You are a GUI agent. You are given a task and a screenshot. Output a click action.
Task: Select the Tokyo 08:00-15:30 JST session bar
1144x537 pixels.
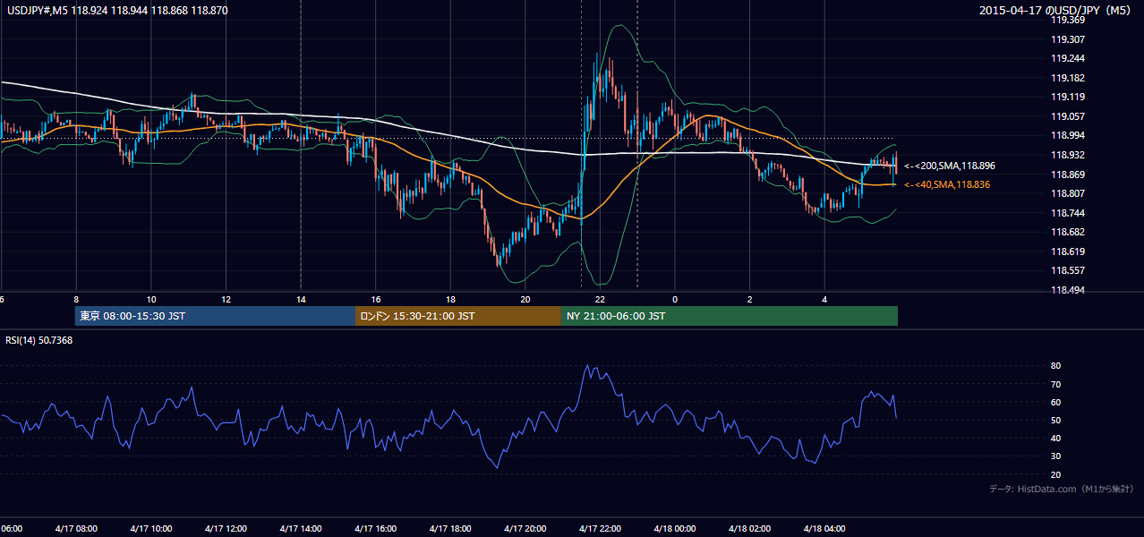(215, 316)
